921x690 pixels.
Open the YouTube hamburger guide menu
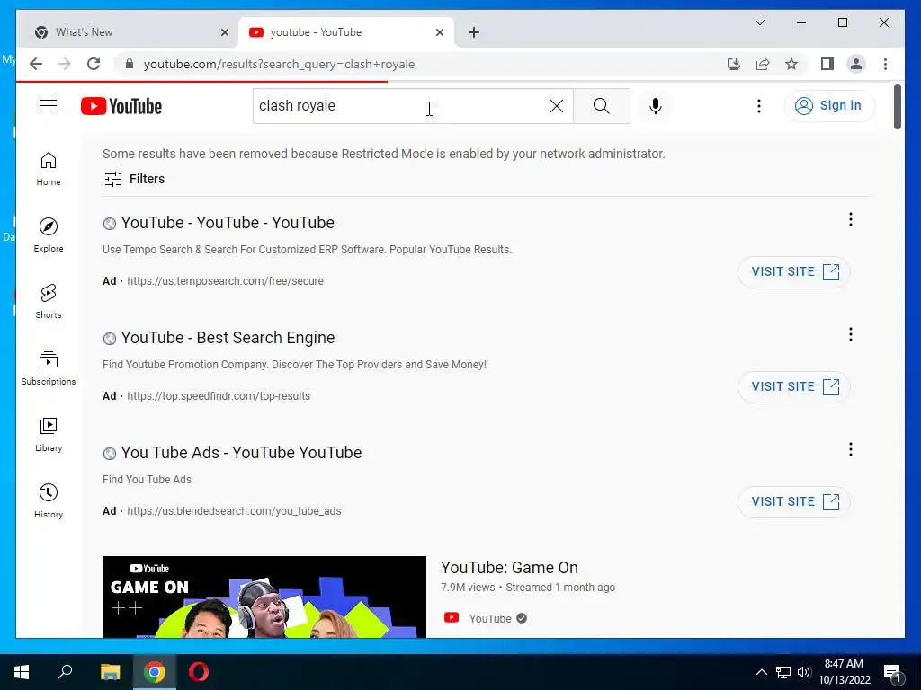pyautogui.click(x=49, y=106)
